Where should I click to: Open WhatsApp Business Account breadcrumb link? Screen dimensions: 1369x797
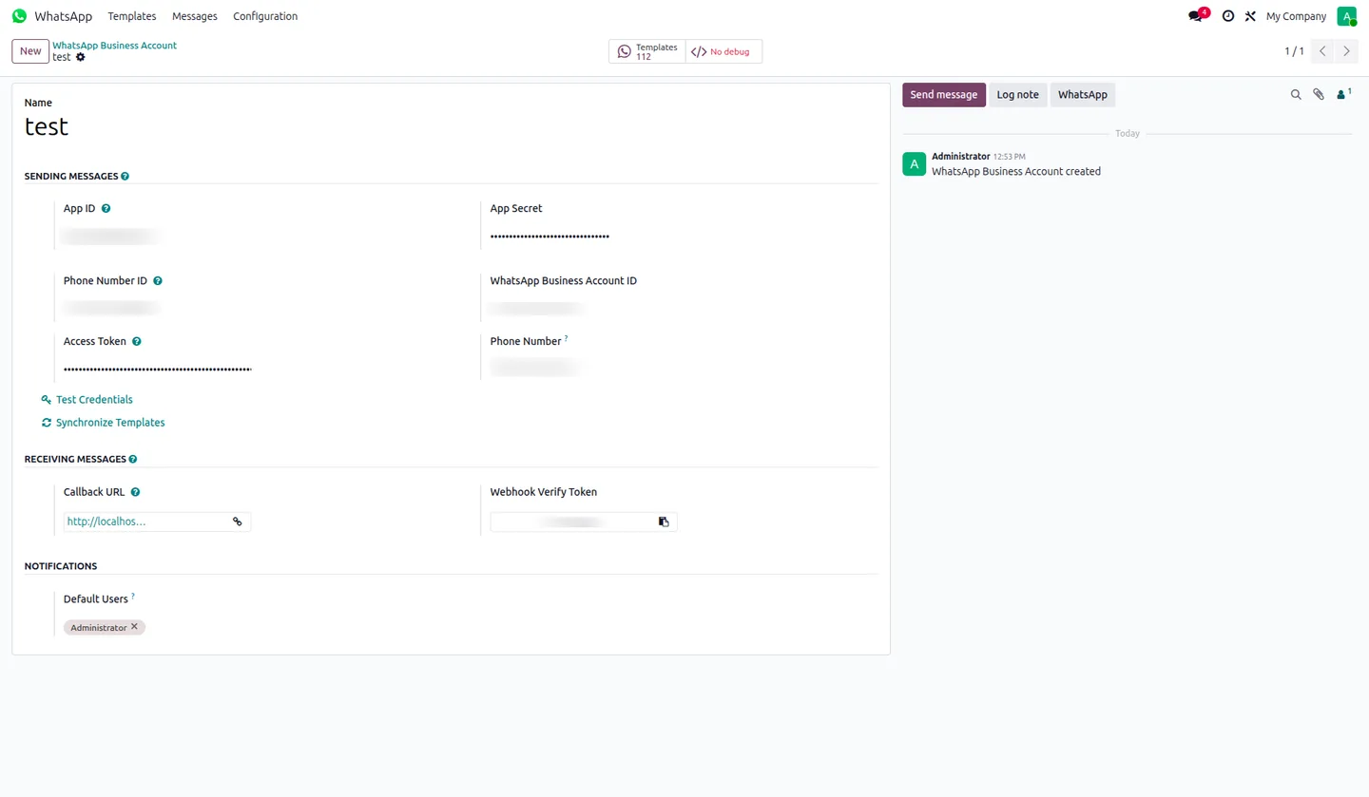tap(115, 46)
